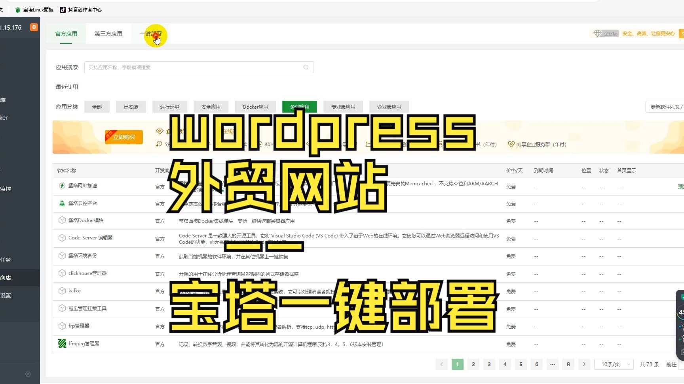Open the frp管理器 entry
Viewport: 684px width, 384px height.
tap(79, 326)
